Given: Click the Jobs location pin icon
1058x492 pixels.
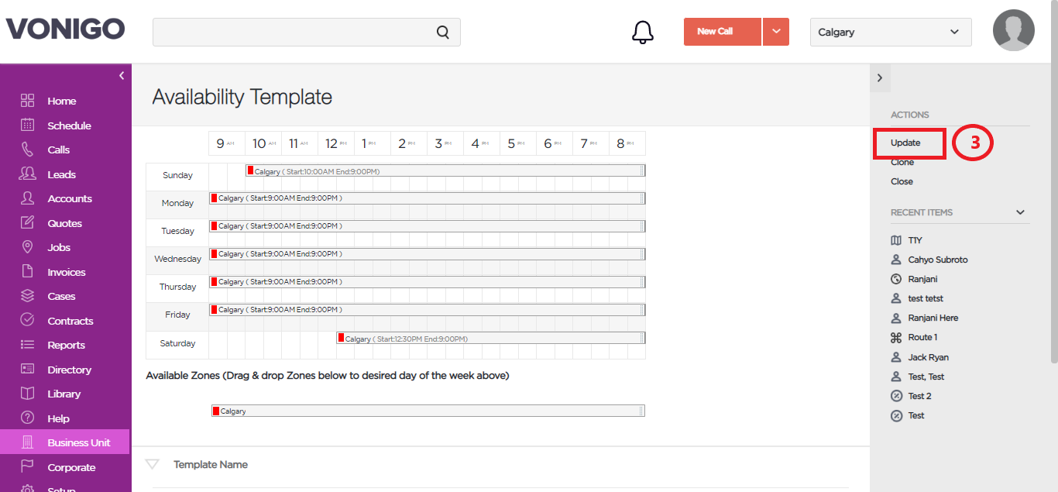Looking at the screenshot, I should [28, 247].
